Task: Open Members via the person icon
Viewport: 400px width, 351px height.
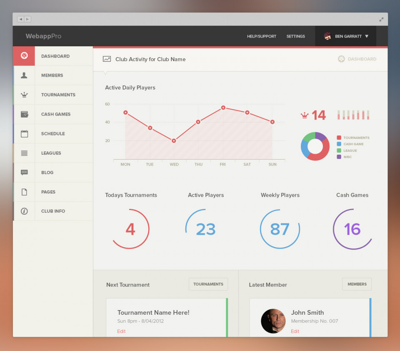Action: (x=24, y=75)
